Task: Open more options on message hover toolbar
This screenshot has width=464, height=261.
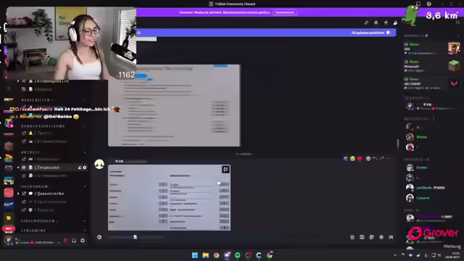Action: click(x=389, y=159)
